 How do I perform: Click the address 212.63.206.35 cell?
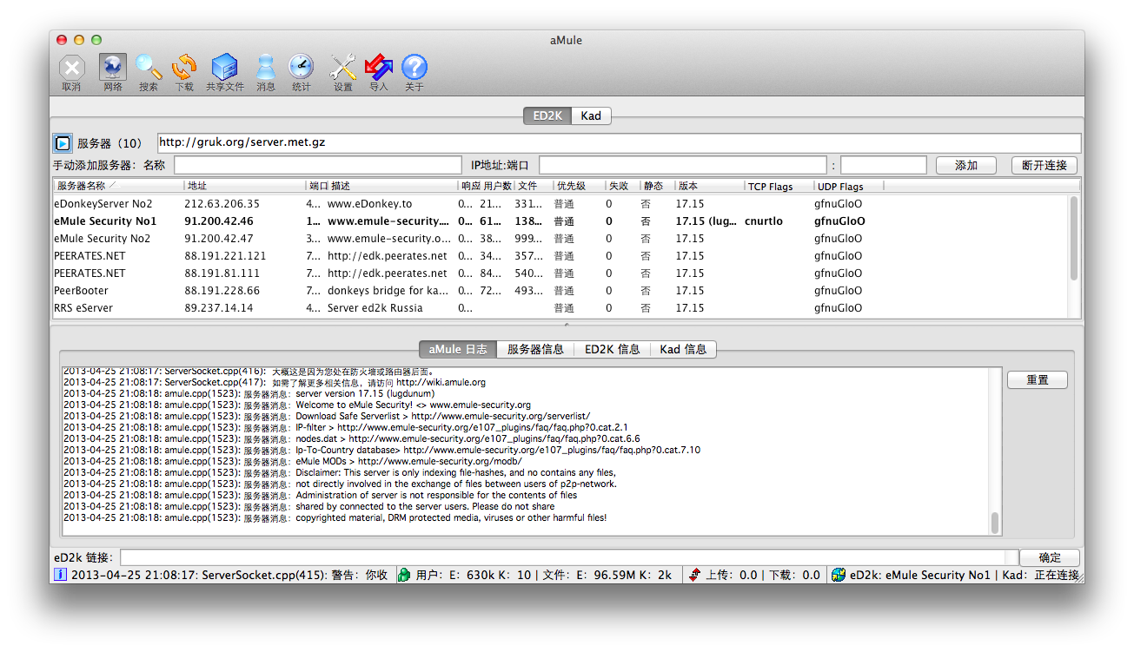pyautogui.click(x=222, y=204)
